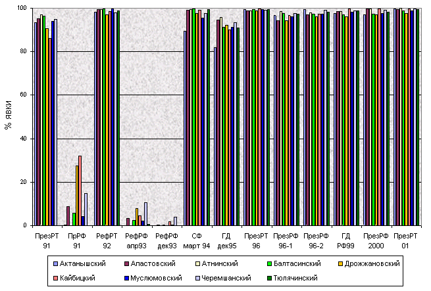Select the Актанышский legend label
The image size is (431, 291).
click(83, 264)
